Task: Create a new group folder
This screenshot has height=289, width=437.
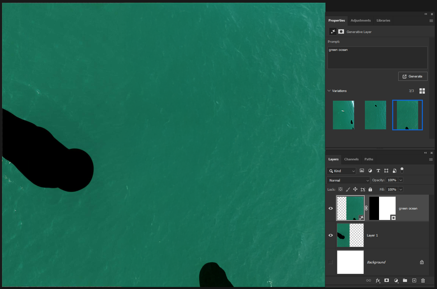Action: pyautogui.click(x=405, y=280)
